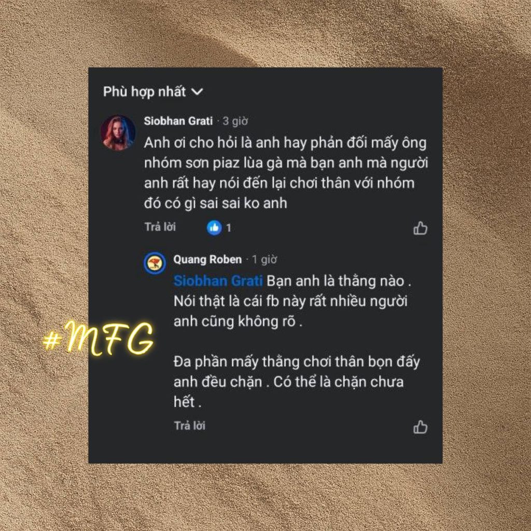
Task: Click the yellow #MFG hashtag overlay
Action: pos(99,339)
